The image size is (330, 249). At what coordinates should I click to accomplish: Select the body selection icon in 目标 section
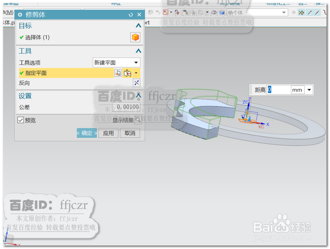coord(135,37)
